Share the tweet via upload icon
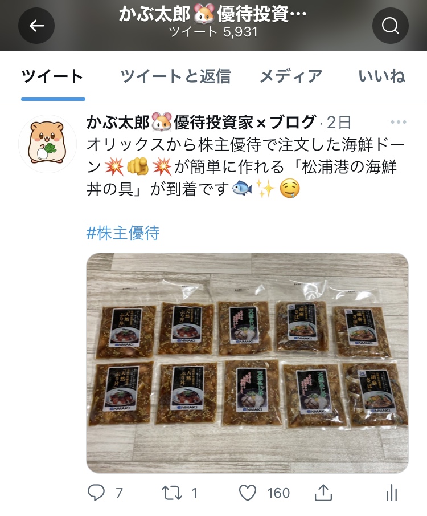This screenshot has height=516, width=427. pos(323,493)
